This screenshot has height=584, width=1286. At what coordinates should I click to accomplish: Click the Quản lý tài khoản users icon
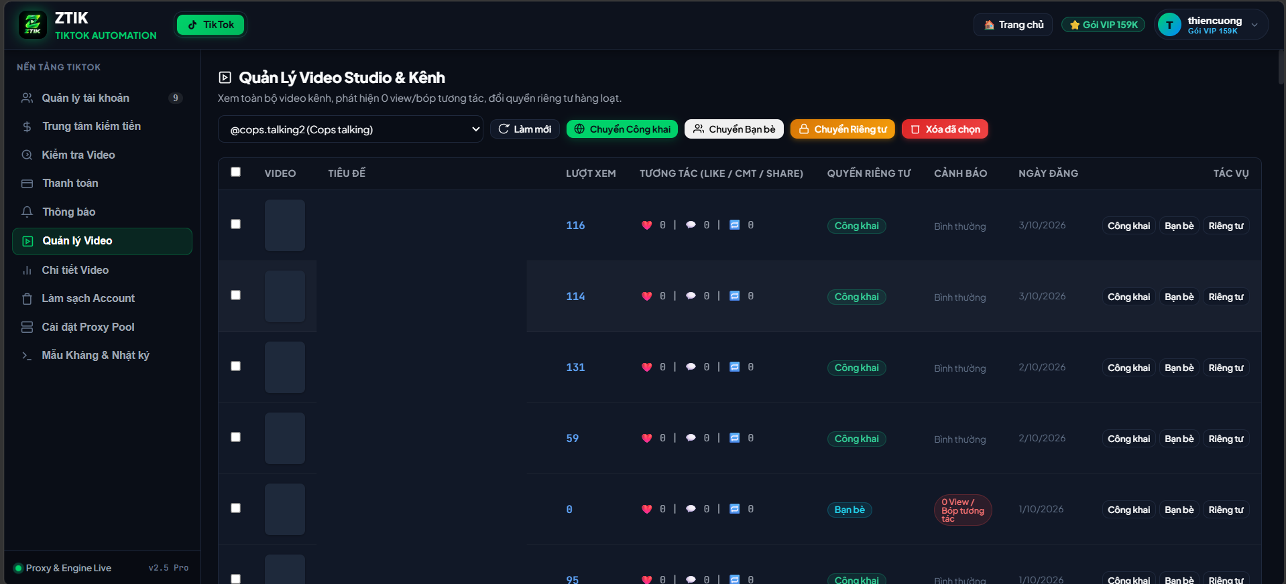[27, 98]
